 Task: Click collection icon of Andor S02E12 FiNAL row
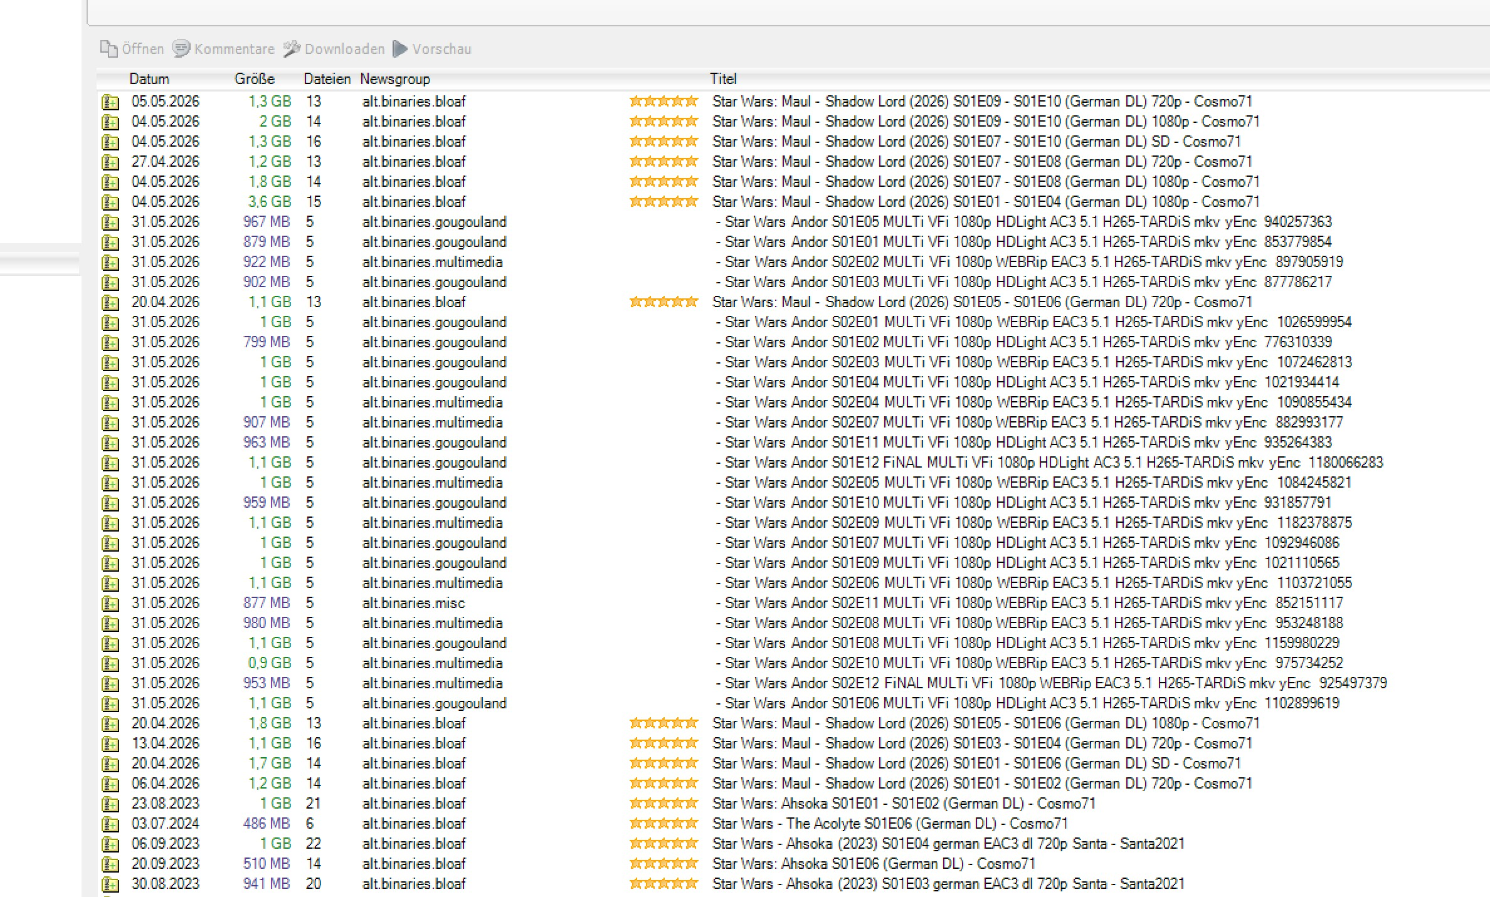coord(110,683)
